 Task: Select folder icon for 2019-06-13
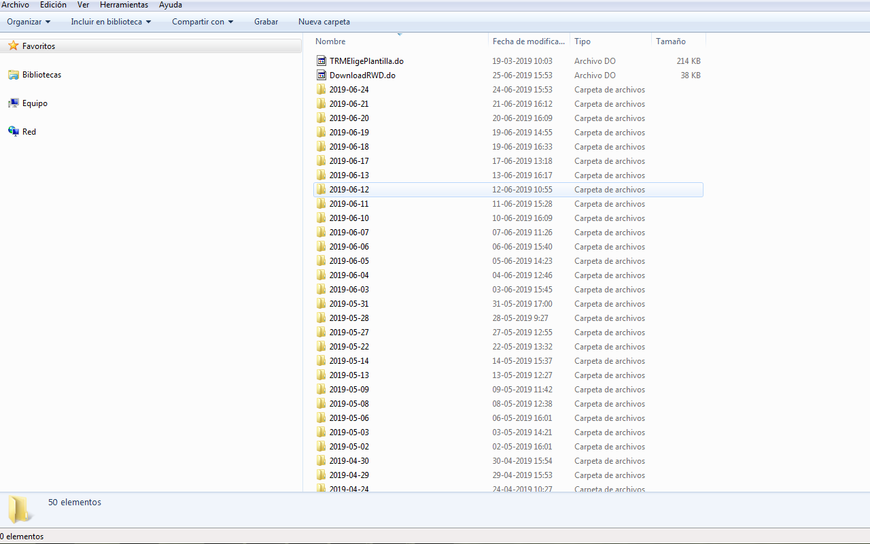(321, 175)
